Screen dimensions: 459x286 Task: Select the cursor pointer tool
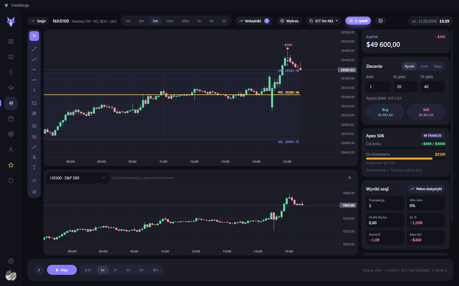(x=34, y=36)
